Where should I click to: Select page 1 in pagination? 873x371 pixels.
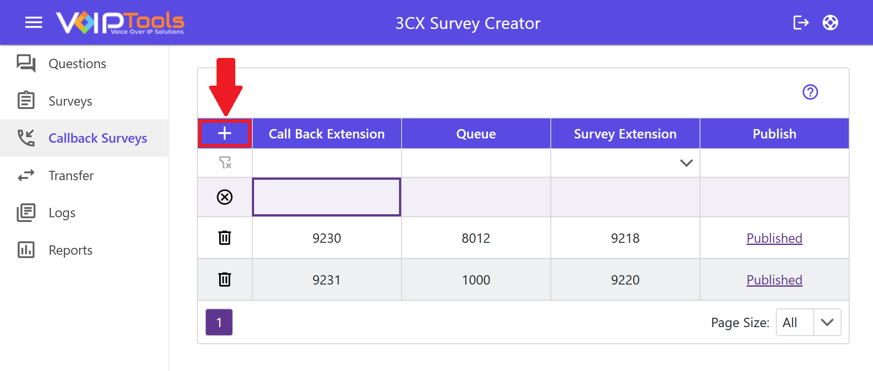[219, 322]
